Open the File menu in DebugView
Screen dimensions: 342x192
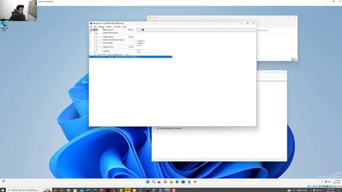click(91, 27)
